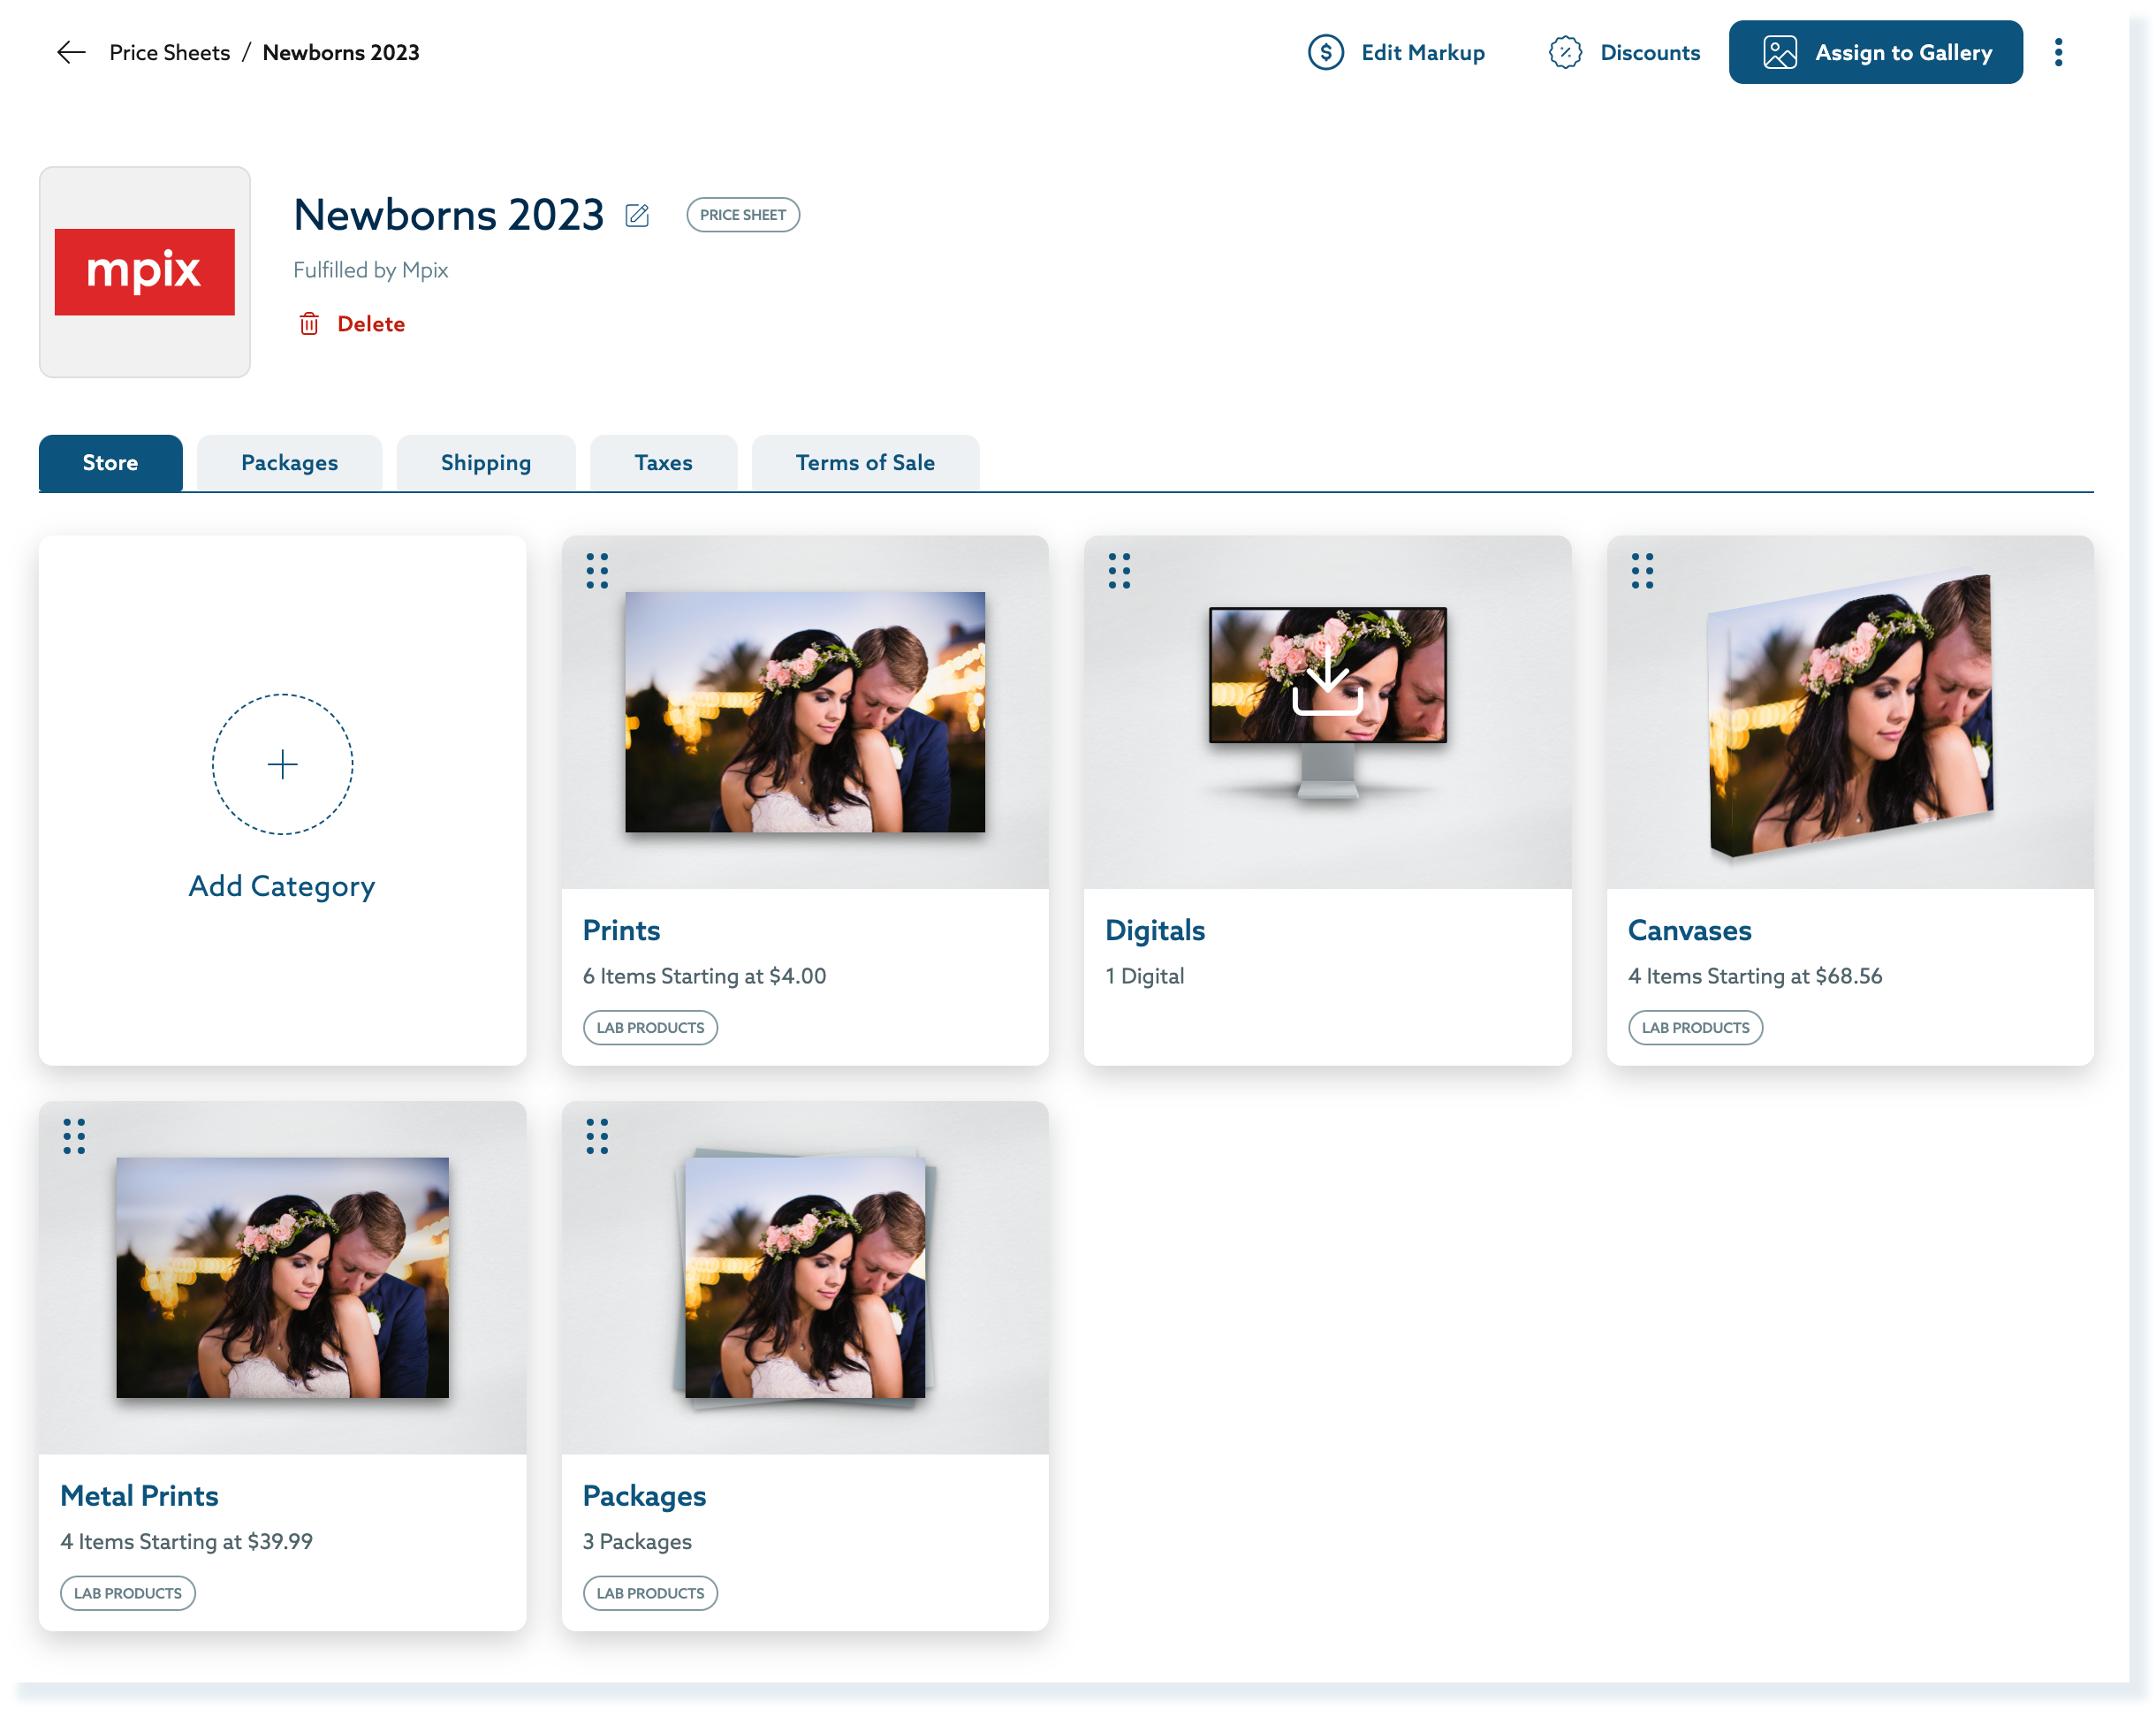
Task: Click the drag handle on Canvases card
Action: 1642,571
